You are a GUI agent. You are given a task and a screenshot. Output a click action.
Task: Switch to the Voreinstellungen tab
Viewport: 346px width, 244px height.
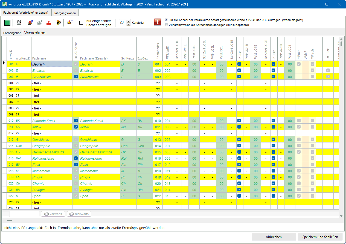point(35,32)
